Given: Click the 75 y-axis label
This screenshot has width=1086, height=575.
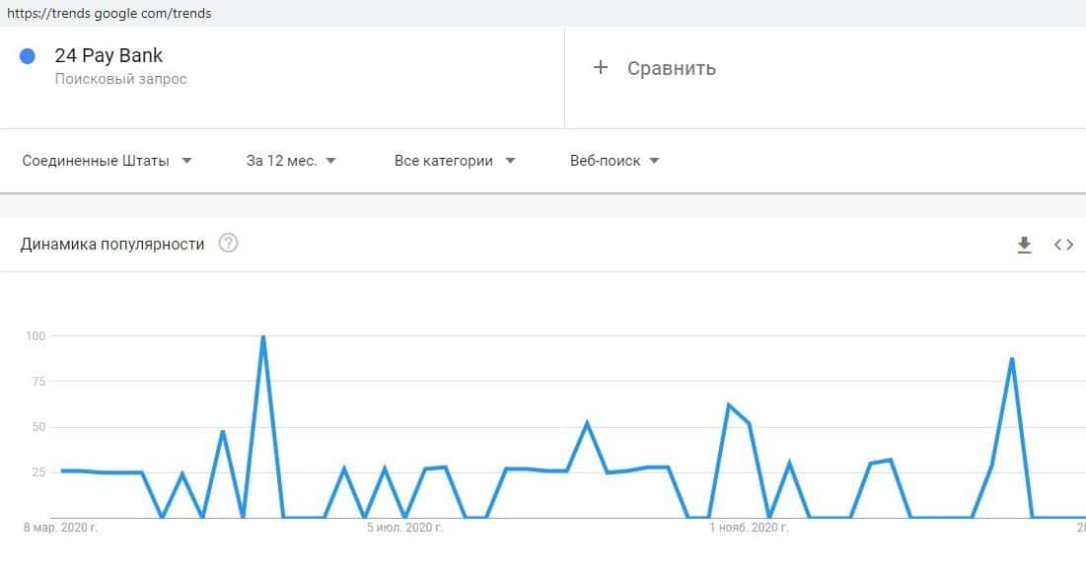Looking at the screenshot, I should click(x=38, y=381).
